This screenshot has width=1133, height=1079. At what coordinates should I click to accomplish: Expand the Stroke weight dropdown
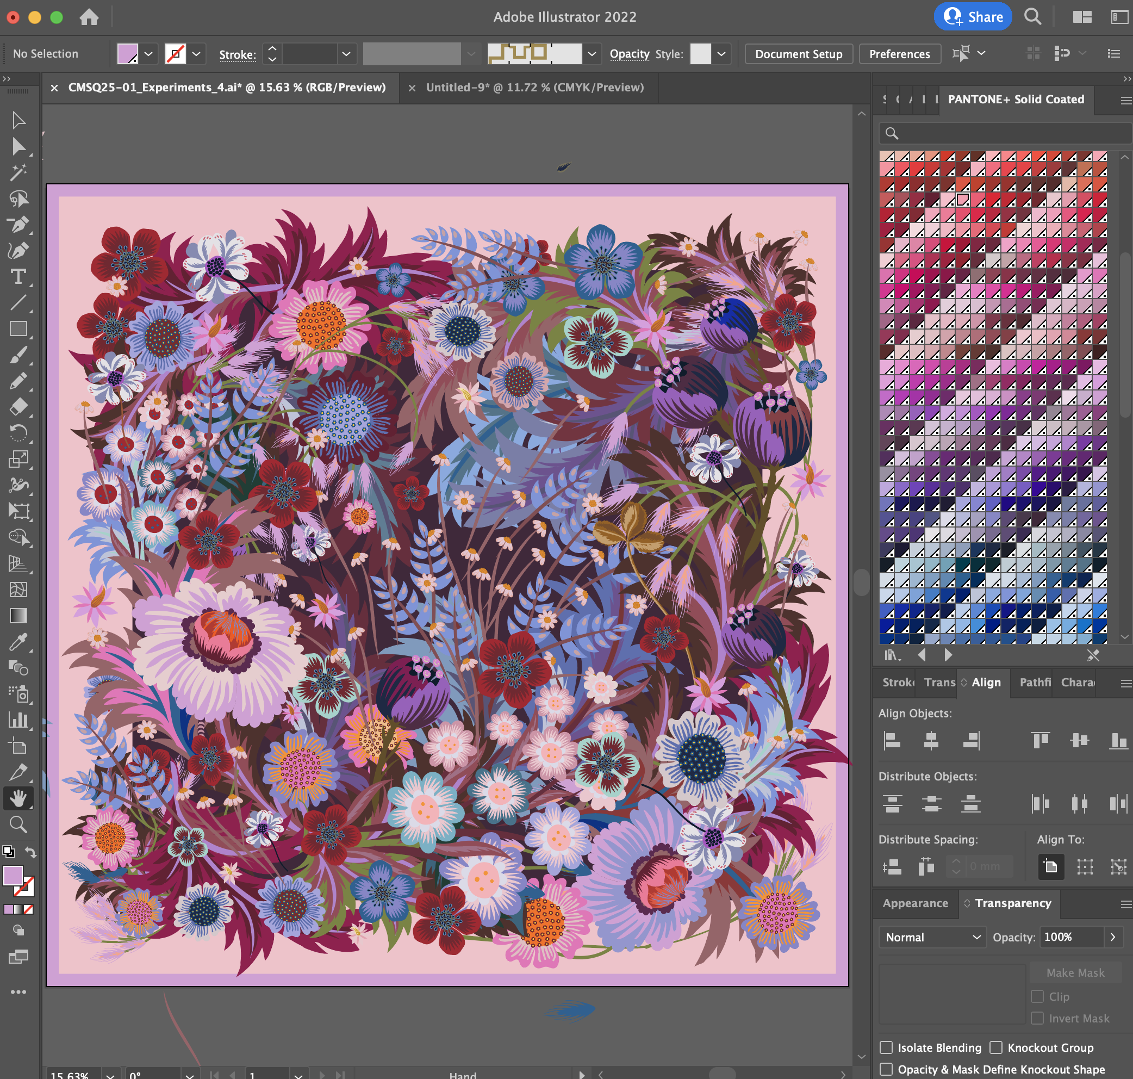[x=346, y=54]
